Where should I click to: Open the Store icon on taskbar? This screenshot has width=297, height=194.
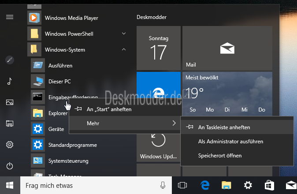269,185
